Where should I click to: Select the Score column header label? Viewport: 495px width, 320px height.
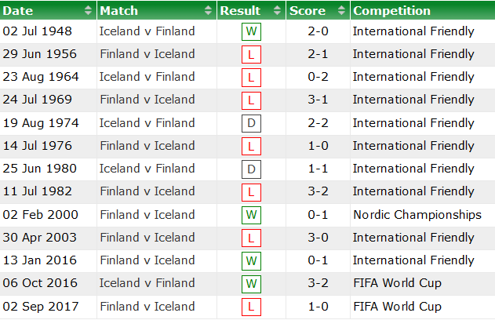point(308,11)
